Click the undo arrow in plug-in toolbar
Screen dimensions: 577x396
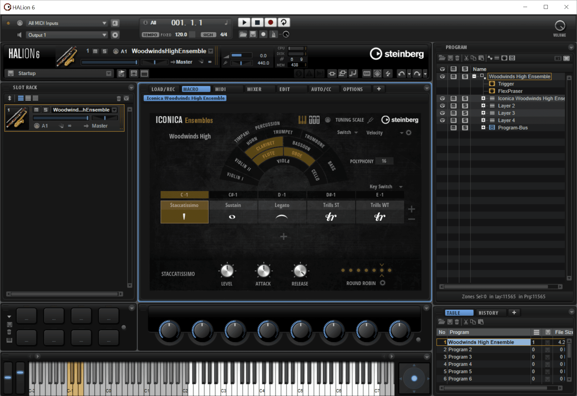tap(401, 74)
